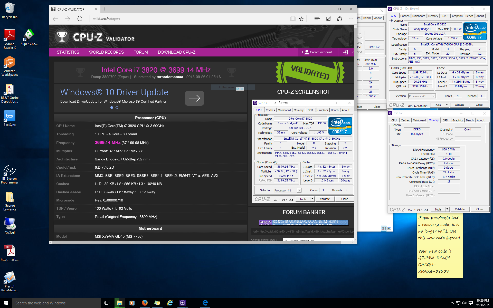Screen dimensions: 493x308
Task: Add page to favorites star
Action: click(x=301, y=19)
